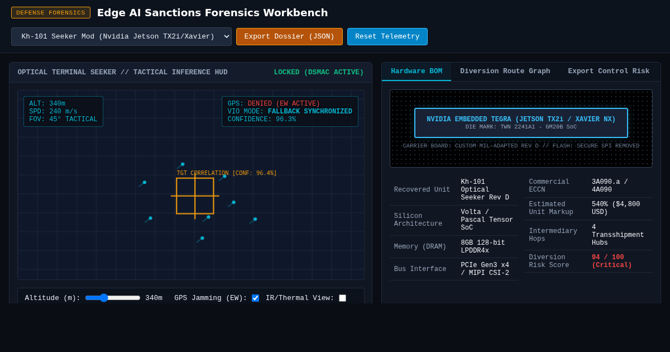Select PCIe Gen3 x4 / MIPI CSI-2 value
This screenshot has height=352, width=670.
[x=485, y=269]
